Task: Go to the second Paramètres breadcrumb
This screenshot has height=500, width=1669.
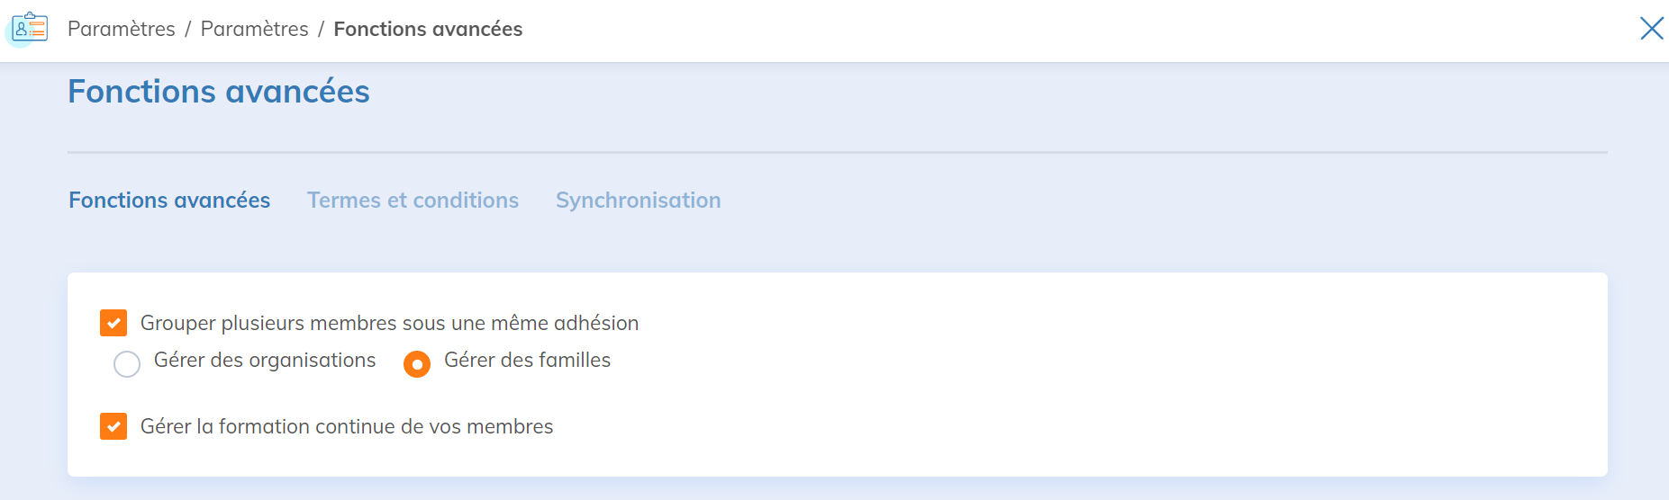Action: pyautogui.click(x=254, y=29)
